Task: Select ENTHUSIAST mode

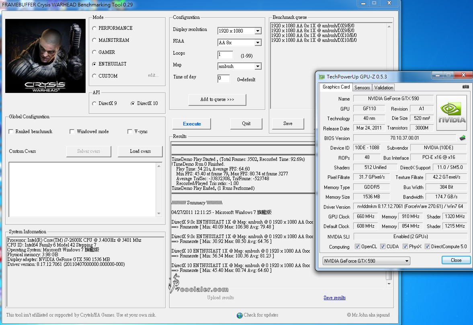Action: 94,64
